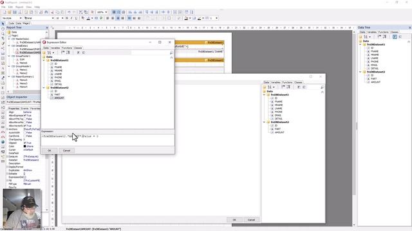Click the sort icon in Expression Editor toolbar
The height and width of the screenshot is (231, 412).
49,53
